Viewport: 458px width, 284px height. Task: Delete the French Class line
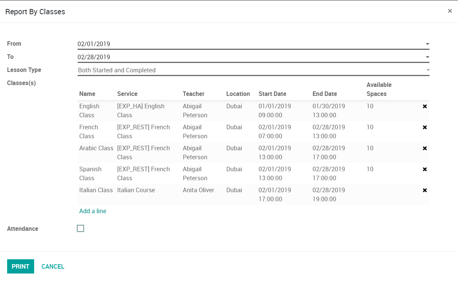(x=425, y=127)
